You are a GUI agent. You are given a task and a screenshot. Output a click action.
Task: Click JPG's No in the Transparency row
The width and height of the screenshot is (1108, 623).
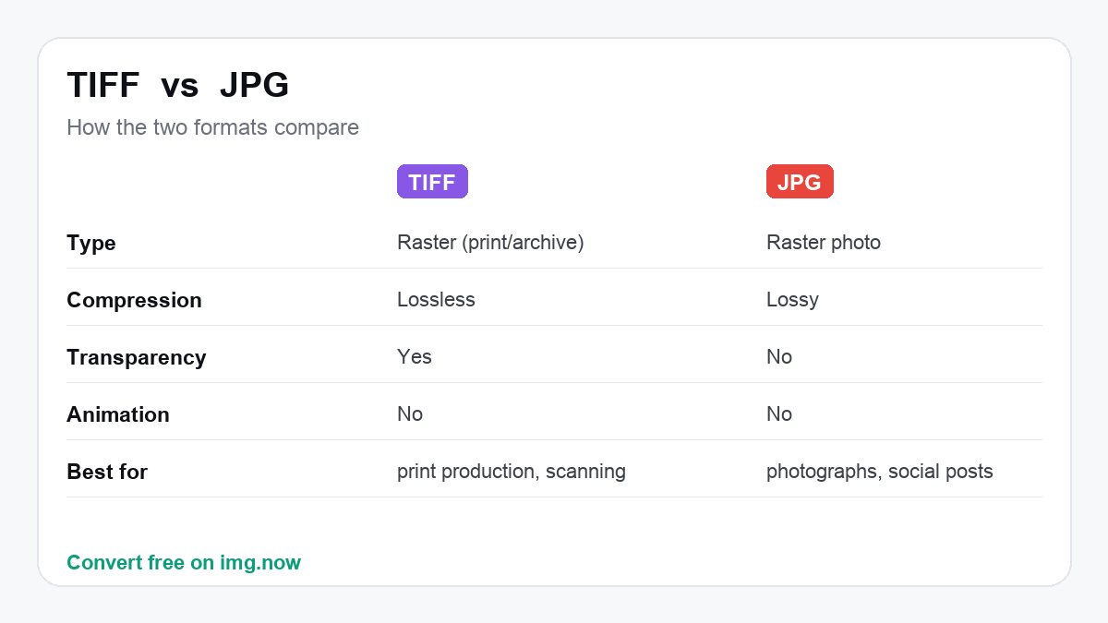779,357
